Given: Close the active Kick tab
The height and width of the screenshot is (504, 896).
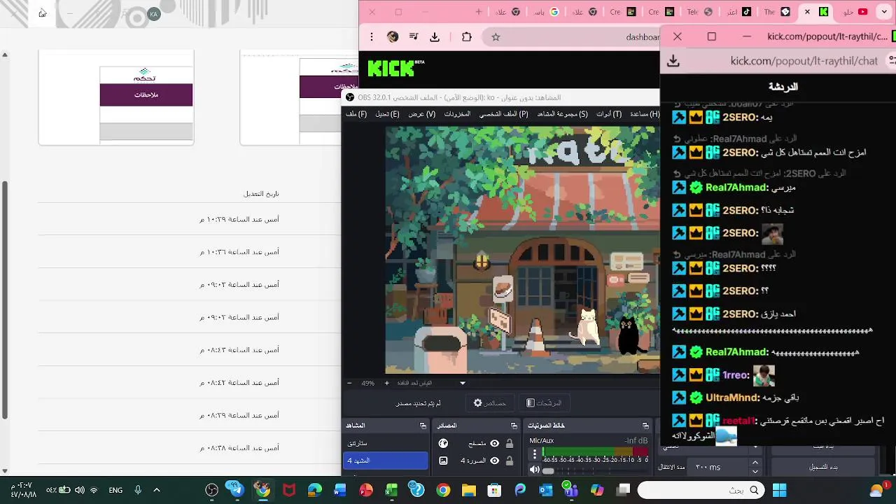Looking at the screenshot, I should coord(807,12).
